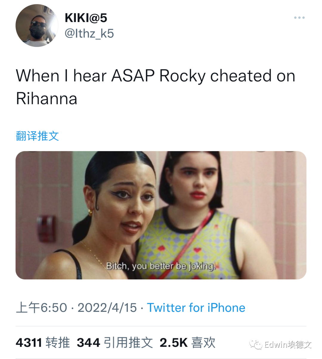
Task: Click 'ASAP Rocky' in the tweet text
Action: 158,76
